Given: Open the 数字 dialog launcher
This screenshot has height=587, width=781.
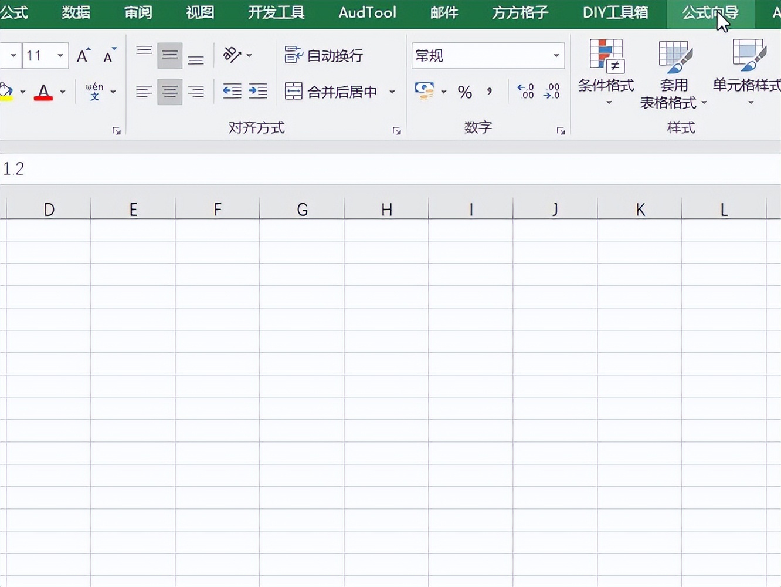Looking at the screenshot, I should click(561, 130).
